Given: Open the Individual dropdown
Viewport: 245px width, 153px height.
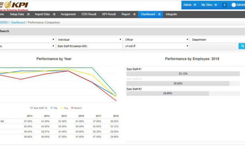Looking at the screenshot, I should point(89,40).
